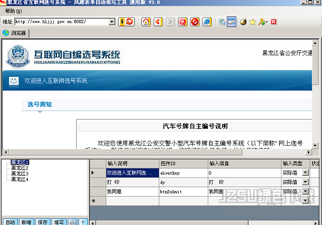Image resolution: width=322 pixels, height=225 pixels.
Task: Click inside the address URL input field
Action: (62, 21)
